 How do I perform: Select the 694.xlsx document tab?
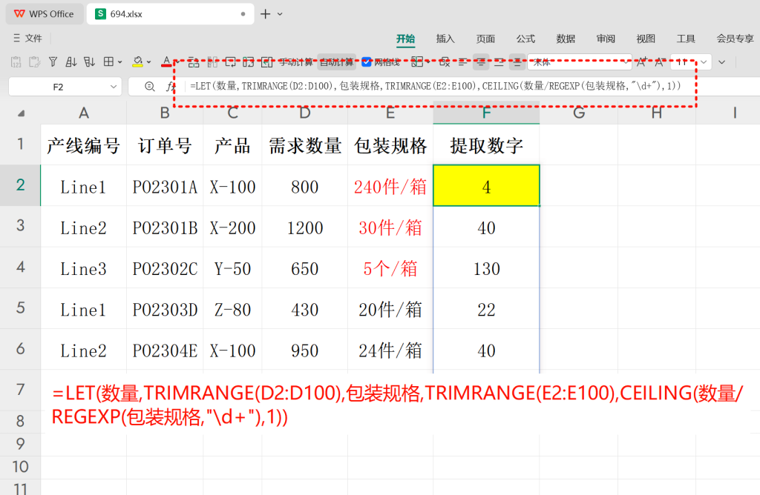[x=171, y=14]
